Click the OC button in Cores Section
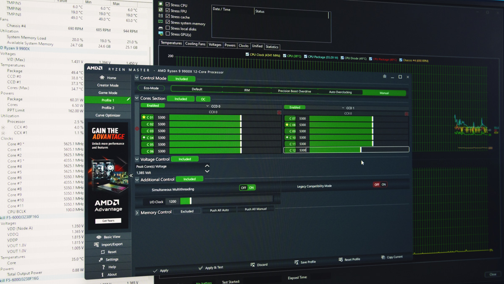Viewport: 504px width, 284px height. [203, 99]
